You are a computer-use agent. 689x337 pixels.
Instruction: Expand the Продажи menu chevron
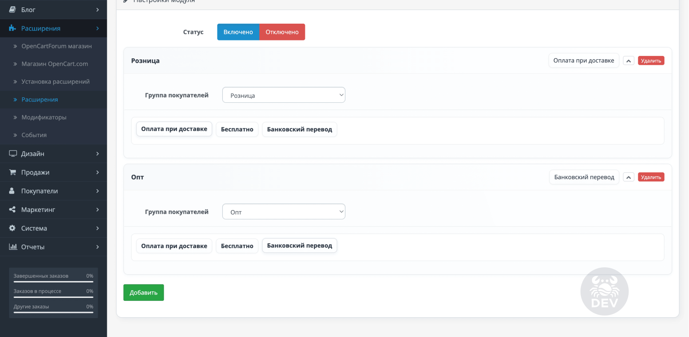tap(98, 172)
